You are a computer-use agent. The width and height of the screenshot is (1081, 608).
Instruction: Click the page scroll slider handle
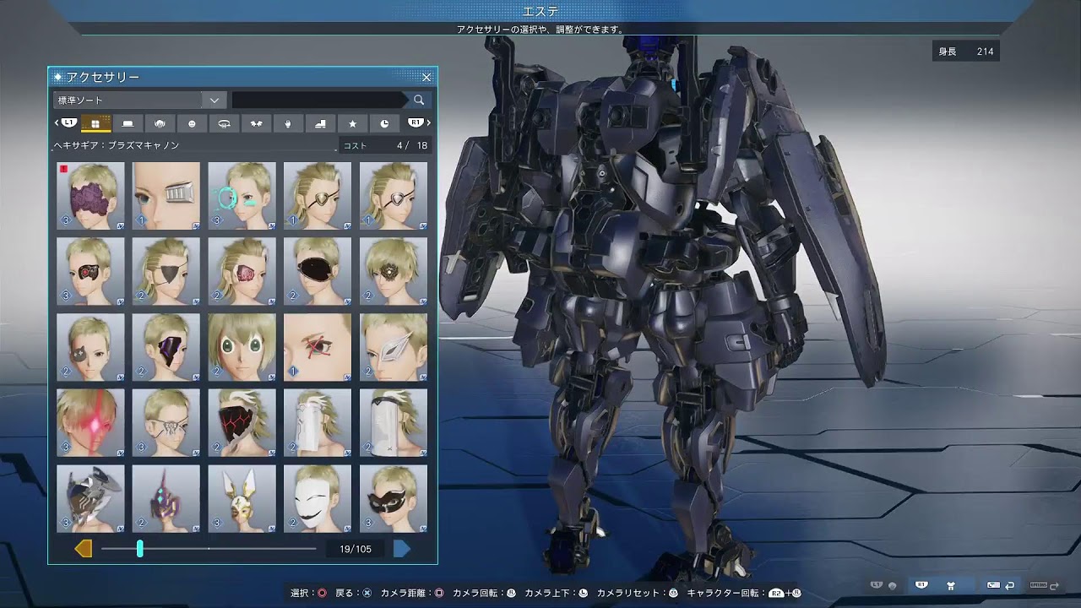[140, 549]
